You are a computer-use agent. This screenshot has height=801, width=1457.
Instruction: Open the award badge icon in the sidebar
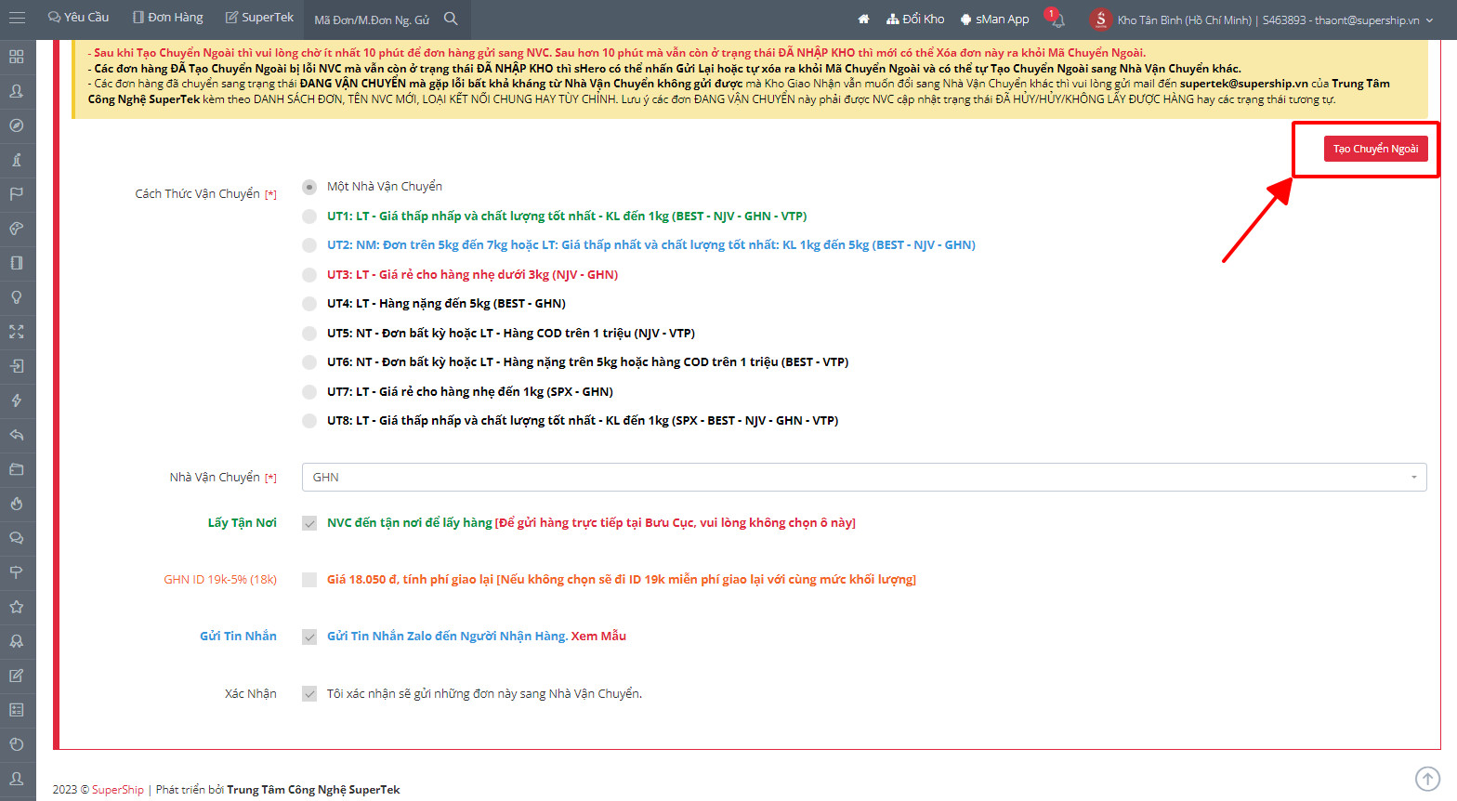(x=17, y=641)
